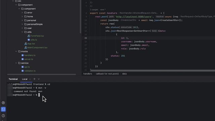Expand the error folder

[x=22, y=13]
